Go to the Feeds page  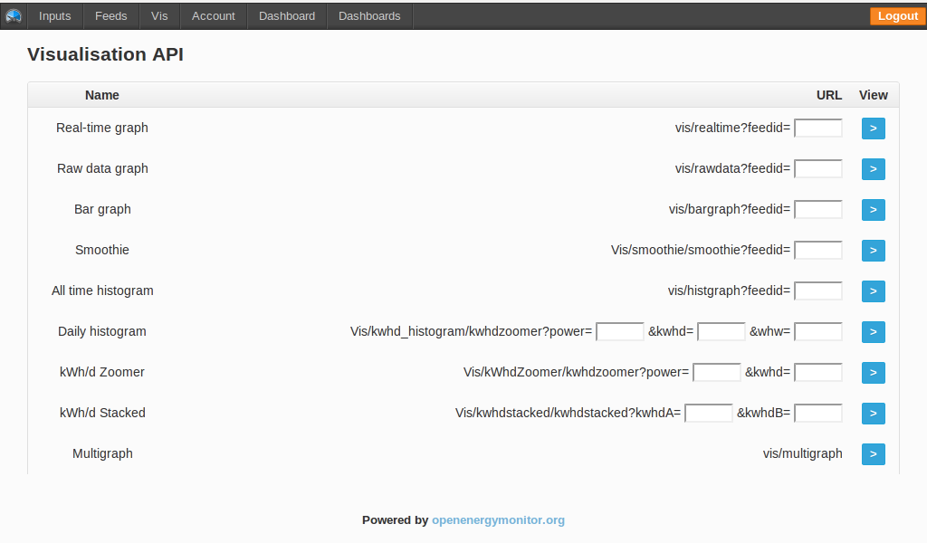[111, 15]
